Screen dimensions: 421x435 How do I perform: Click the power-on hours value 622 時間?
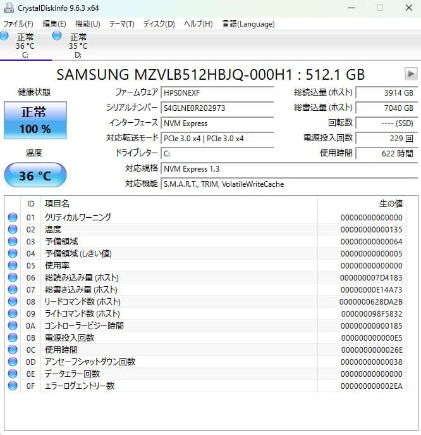(x=387, y=153)
